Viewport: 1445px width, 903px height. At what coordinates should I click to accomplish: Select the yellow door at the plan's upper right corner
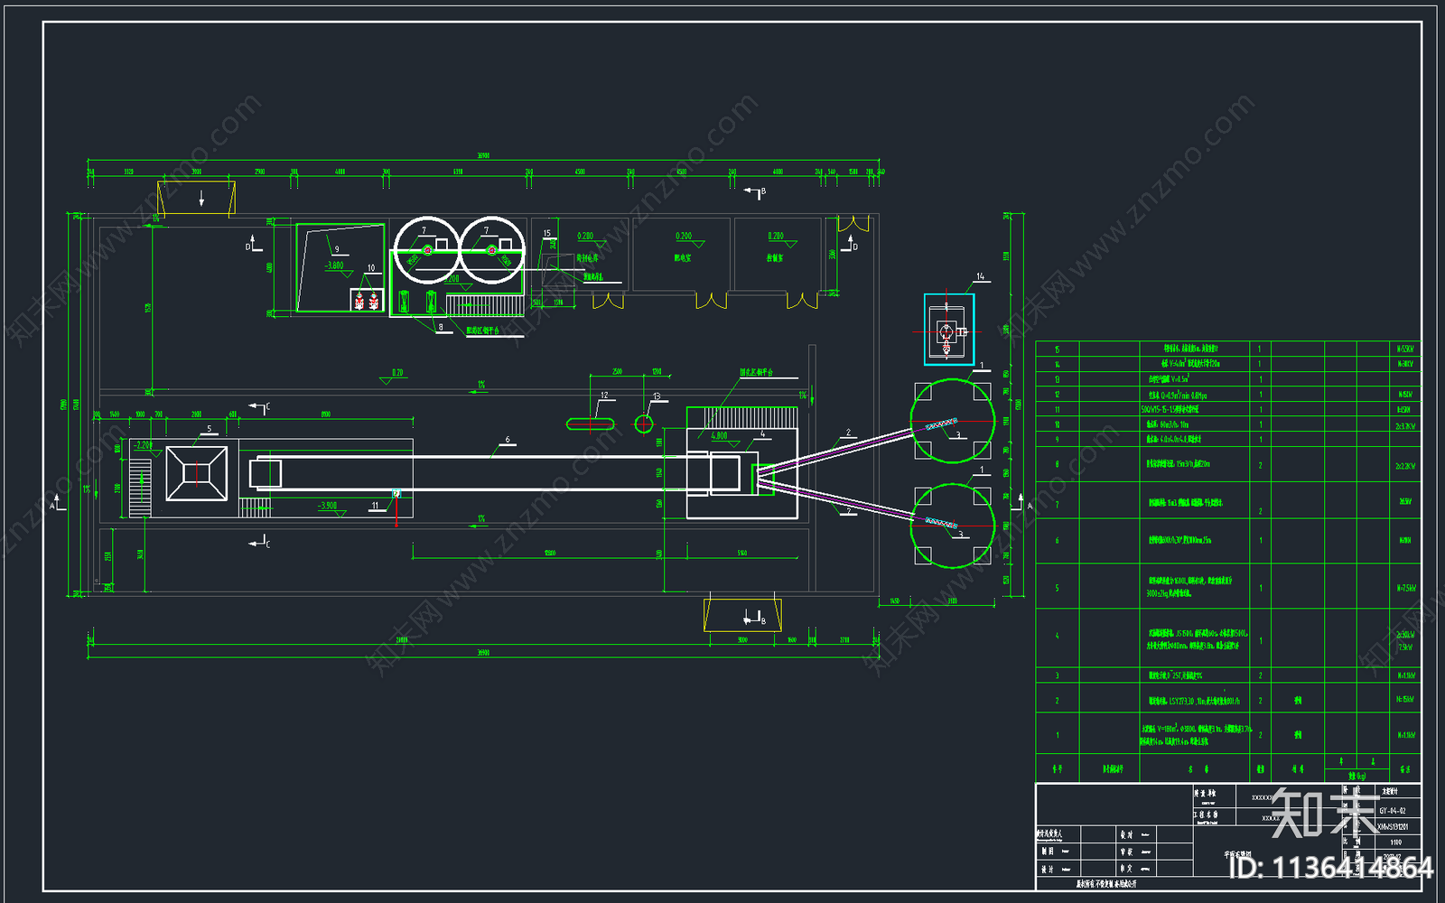(x=853, y=222)
